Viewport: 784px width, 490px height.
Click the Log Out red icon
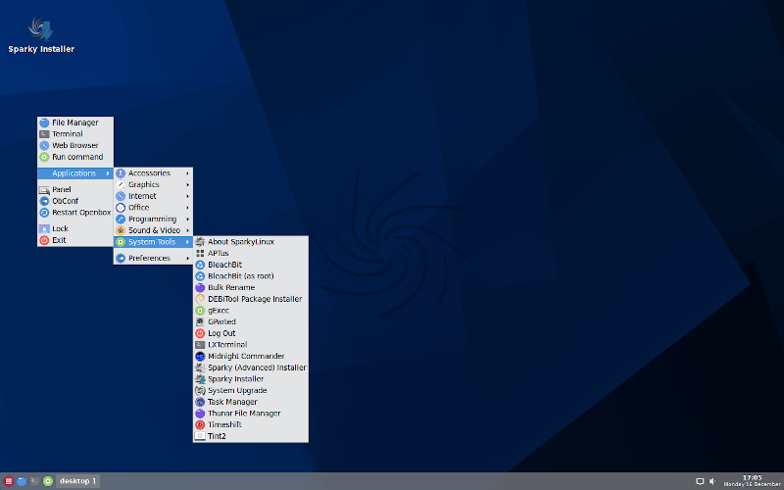(200, 333)
